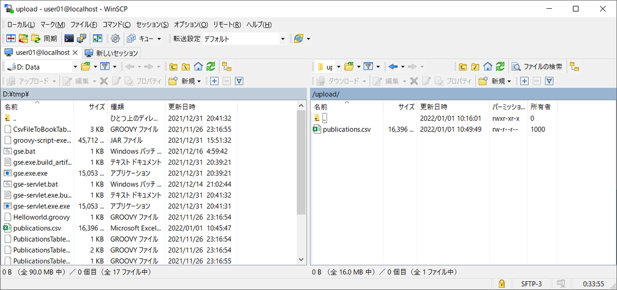
Task: Click the synchronize browsing icon beside compare directories
Action: [x=23, y=38]
